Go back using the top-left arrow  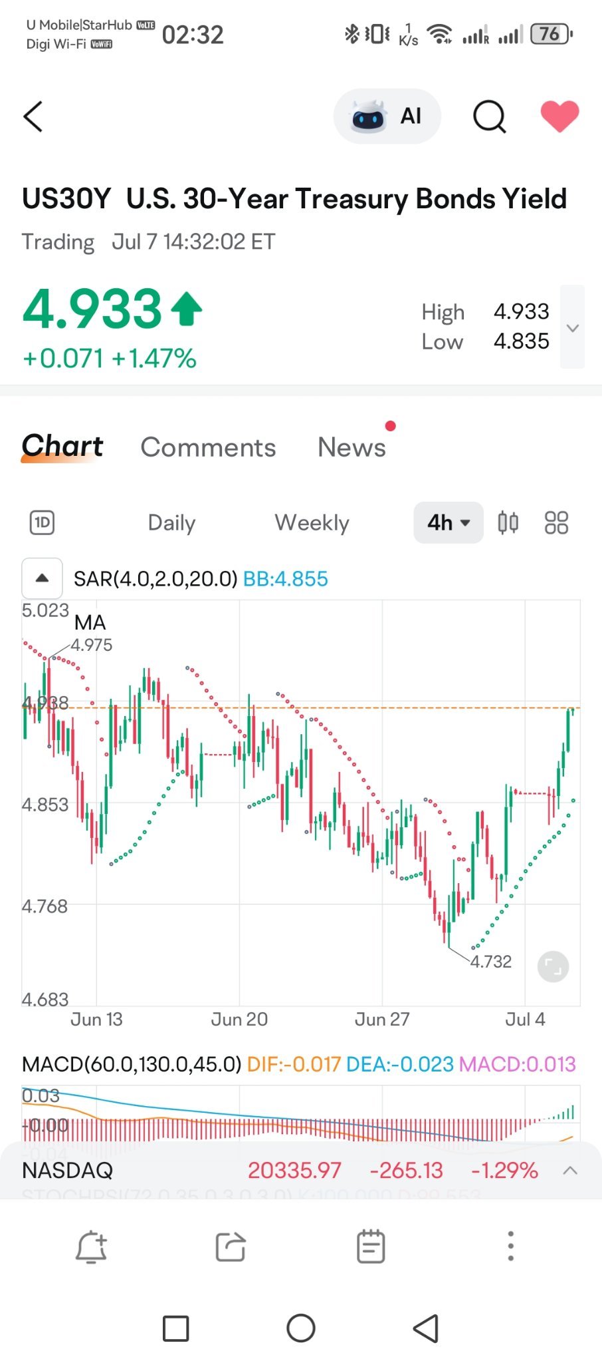[33, 117]
